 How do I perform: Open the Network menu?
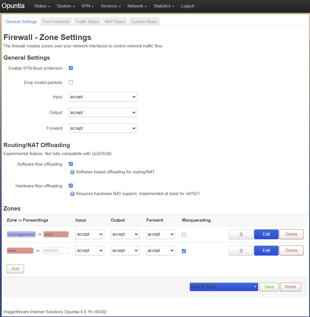(x=137, y=6)
